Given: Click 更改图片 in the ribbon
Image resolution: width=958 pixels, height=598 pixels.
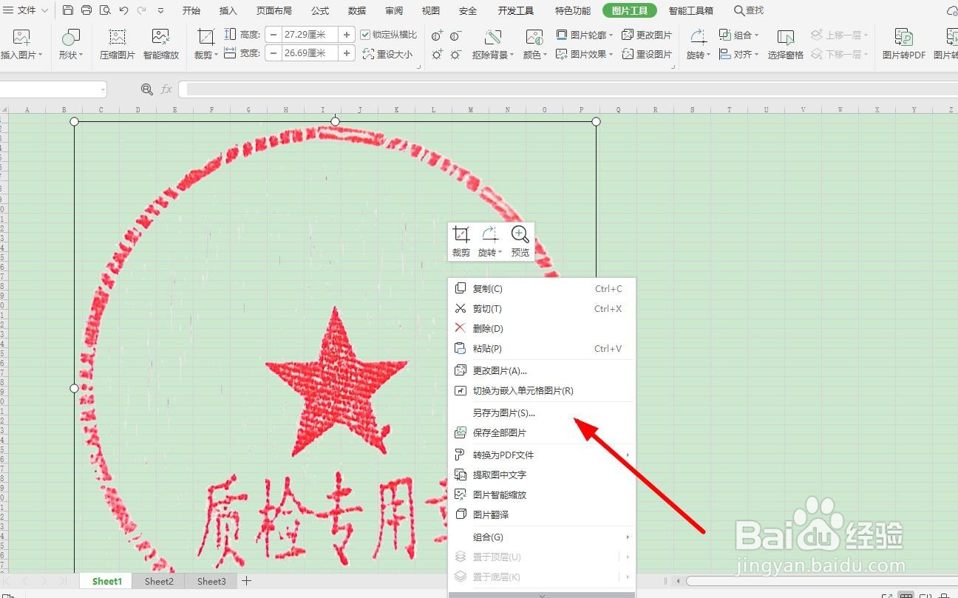Looking at the screenshot, I should coord(647,35).
